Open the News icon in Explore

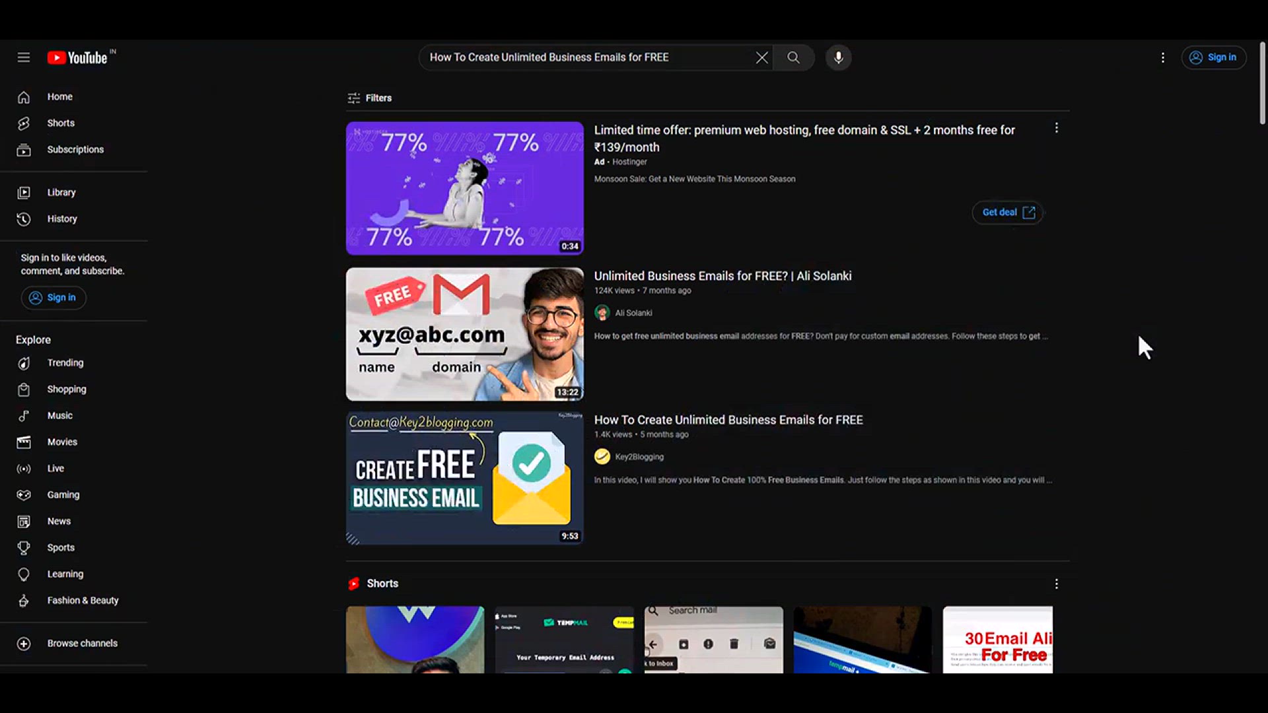click(x=24, y=522)
